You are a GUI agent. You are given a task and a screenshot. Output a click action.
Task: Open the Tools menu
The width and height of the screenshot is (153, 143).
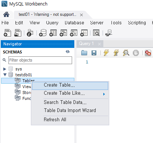(116, 23)
